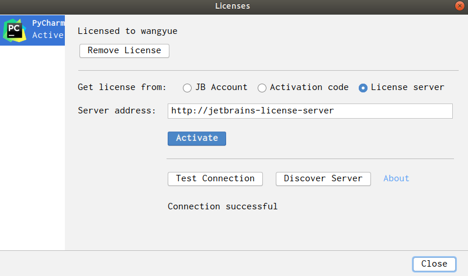Click the Remove License button
The image size is (468, 276).
coord(124,50)
